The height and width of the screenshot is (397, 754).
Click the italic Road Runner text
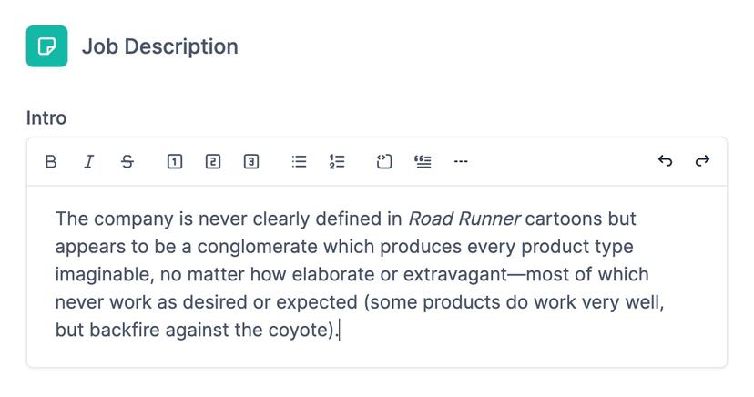pos(464,219)
